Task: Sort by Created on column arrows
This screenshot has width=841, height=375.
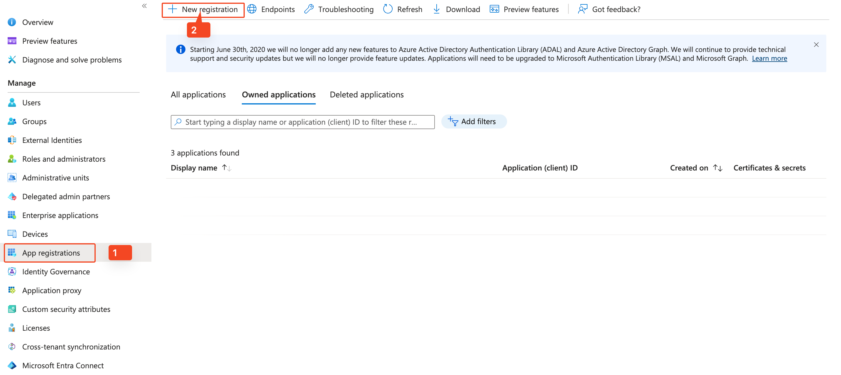Action: coord(717,168)
